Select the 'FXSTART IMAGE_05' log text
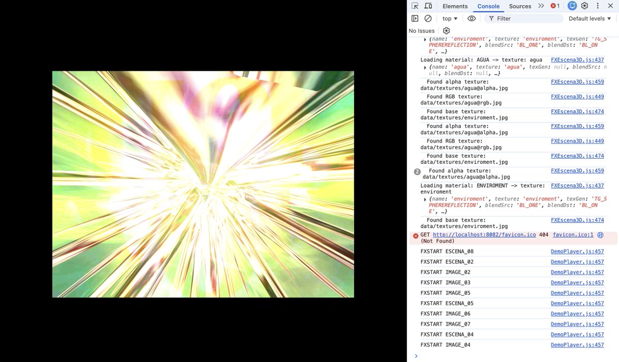The image size is (619, 362). (x=445, y=293)
